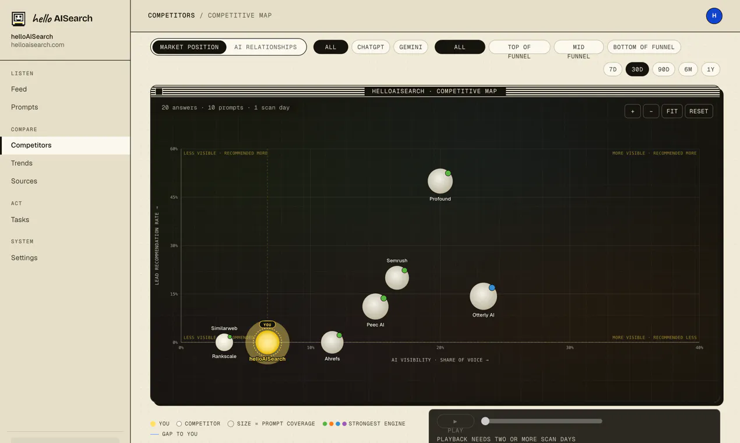Select the All funnel stages filter
740x443 pixels.
click(460, 47)
